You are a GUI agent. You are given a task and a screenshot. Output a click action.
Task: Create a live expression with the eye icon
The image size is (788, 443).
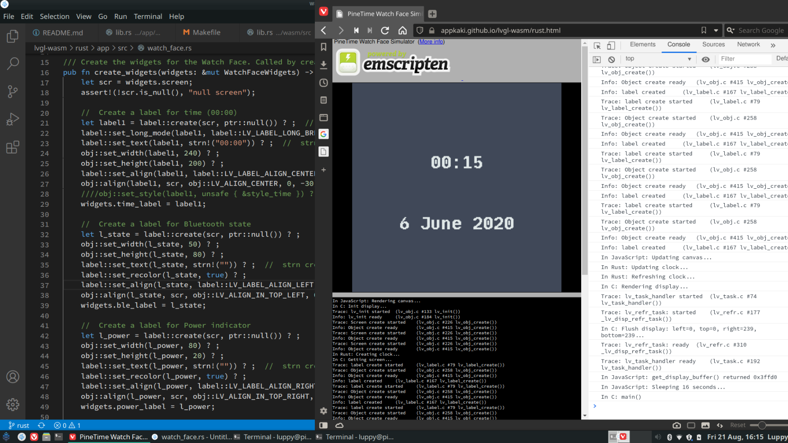[705, 59]
